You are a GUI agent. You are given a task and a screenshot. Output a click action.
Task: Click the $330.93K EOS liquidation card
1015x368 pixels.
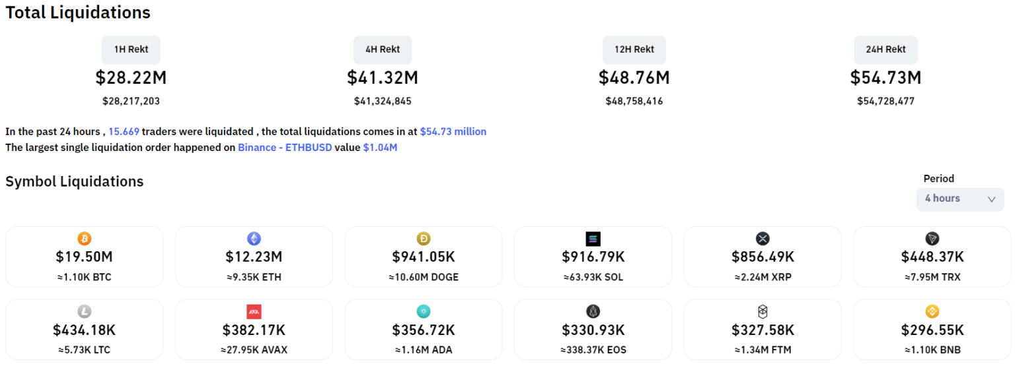[x=593, y=330]
